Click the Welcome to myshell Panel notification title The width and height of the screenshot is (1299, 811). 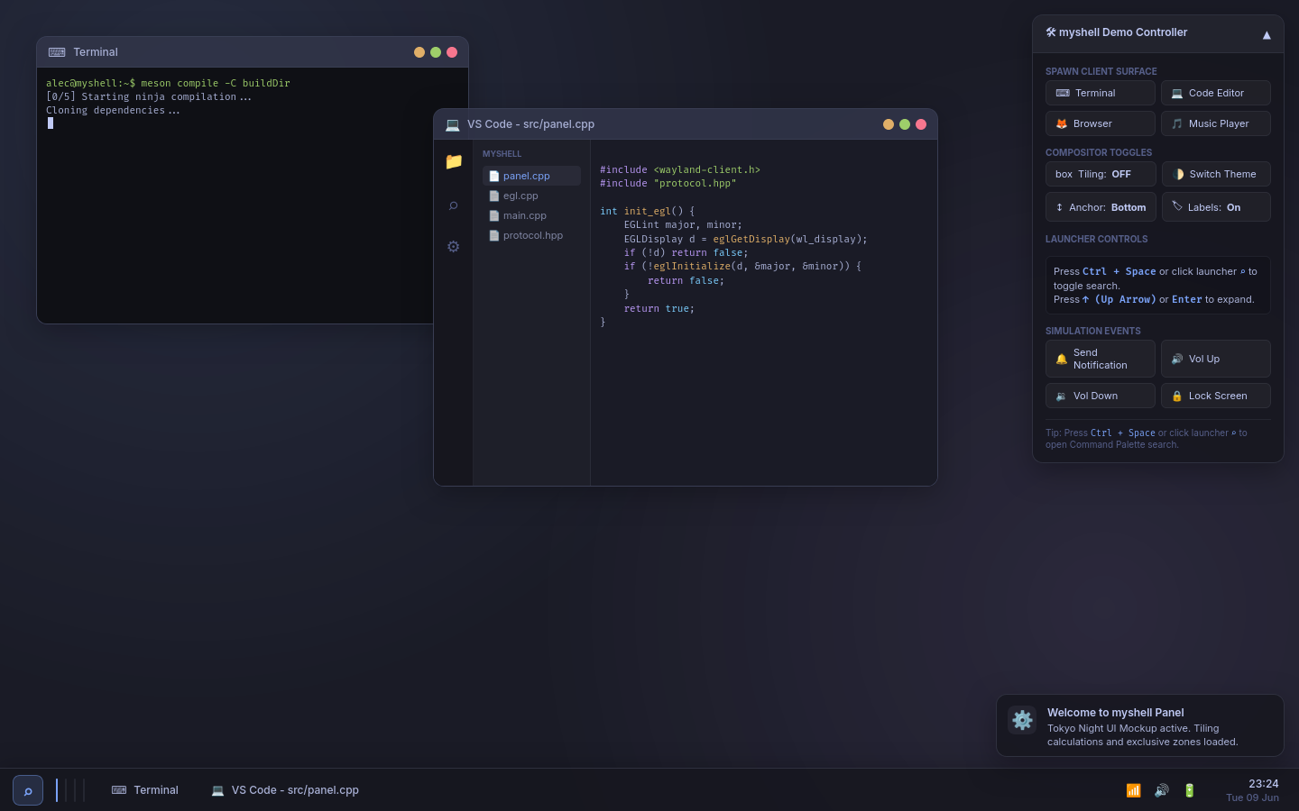(x=1115, y=713)
